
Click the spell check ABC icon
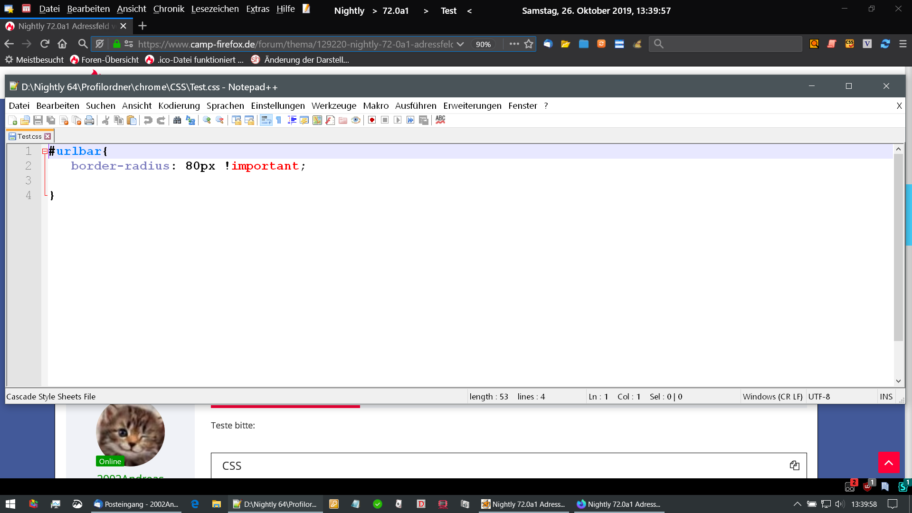[x=440, y=120]
